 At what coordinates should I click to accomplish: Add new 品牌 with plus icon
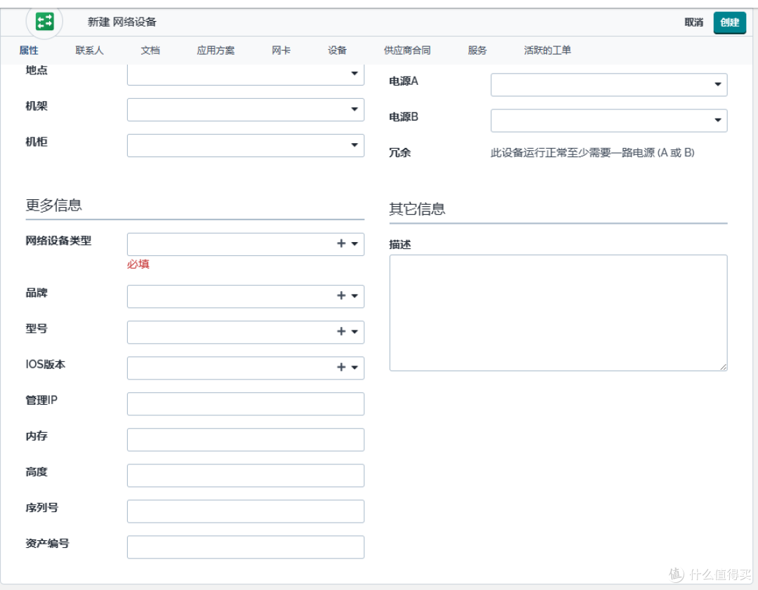[341, 296]
